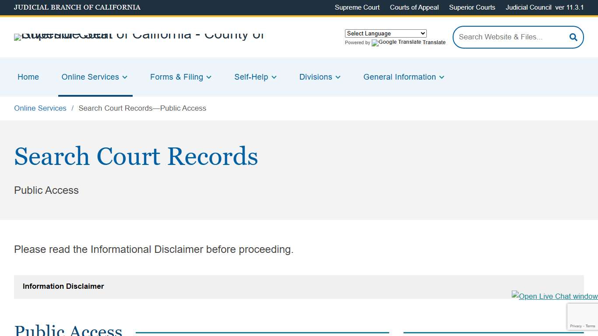598x336 pixels.
Task: Click the Privacy link in reCAPTCHA badge
Action: coord(575,326)
